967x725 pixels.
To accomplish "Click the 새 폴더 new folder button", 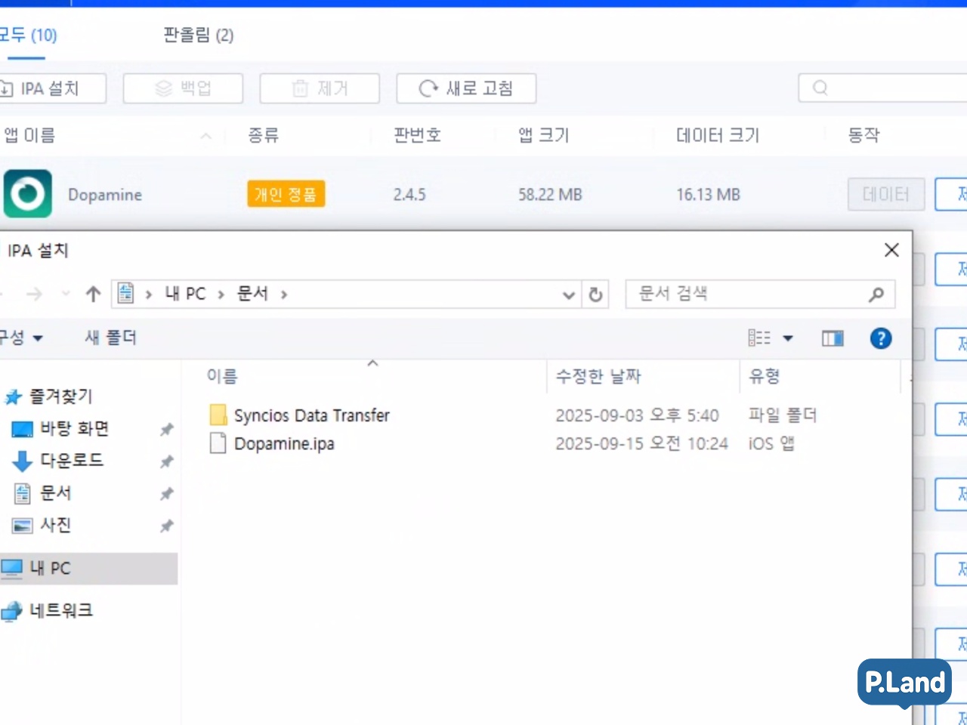I will (110, 338).
